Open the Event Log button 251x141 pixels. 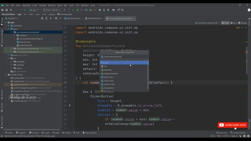222,133
